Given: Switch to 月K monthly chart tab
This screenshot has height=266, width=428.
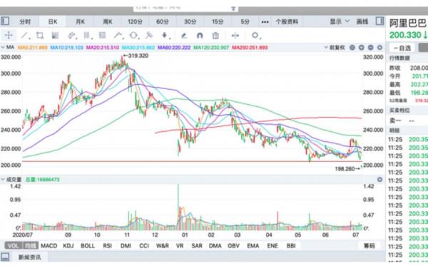Looking at the screenshot, I should [x=80, y=22].
